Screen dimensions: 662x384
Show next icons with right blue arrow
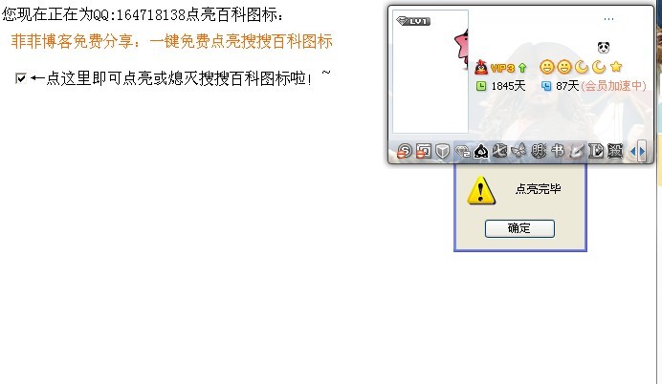(642, 151)
